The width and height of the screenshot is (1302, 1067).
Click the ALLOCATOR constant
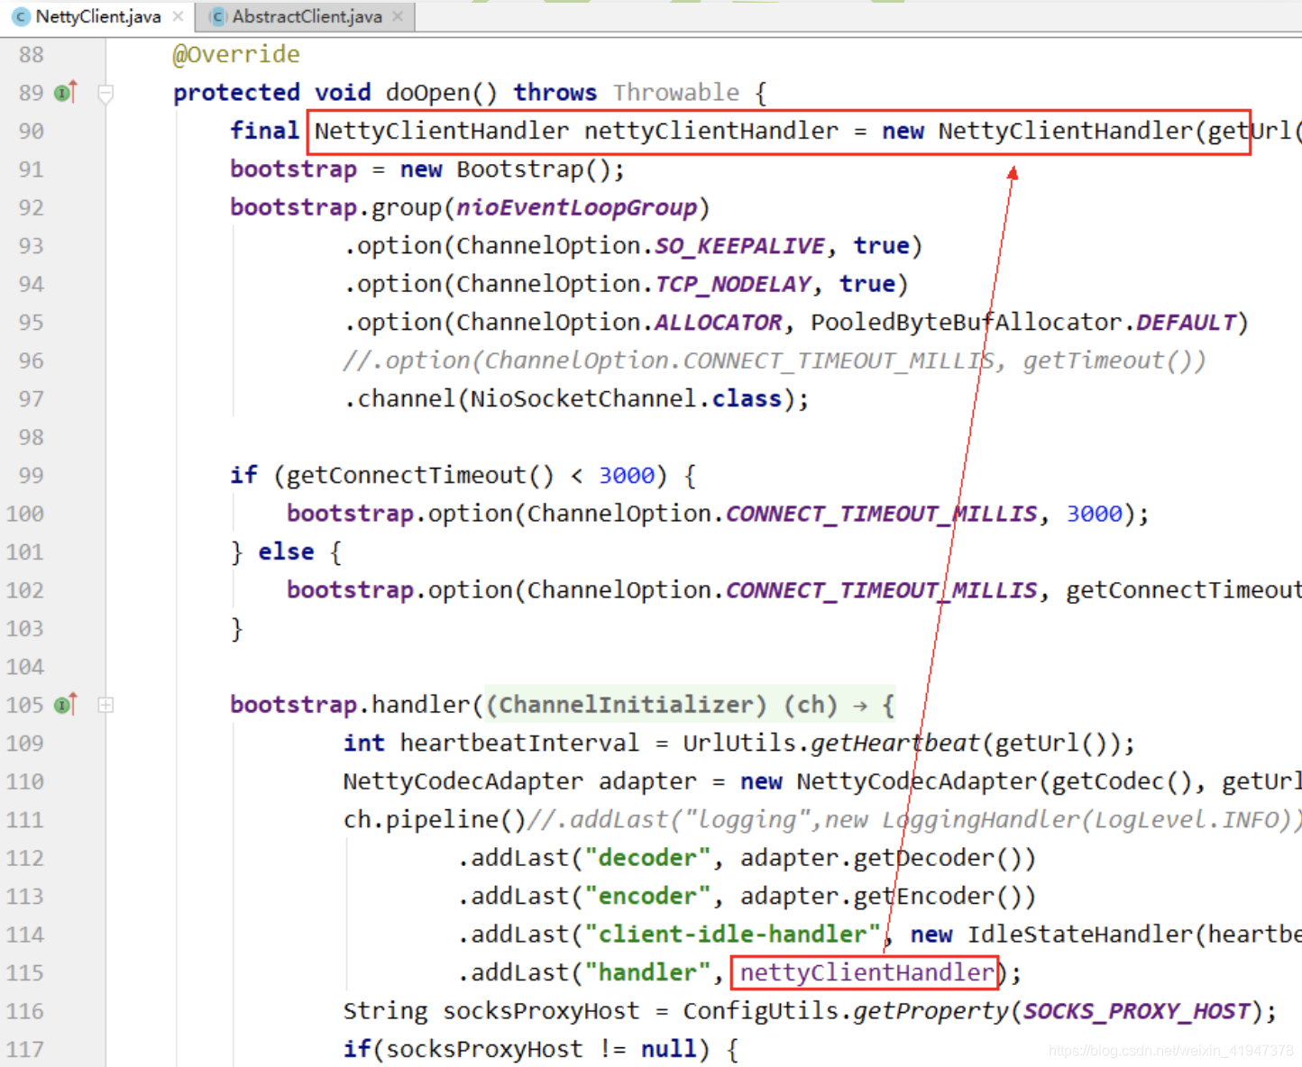tap(718, 323)
